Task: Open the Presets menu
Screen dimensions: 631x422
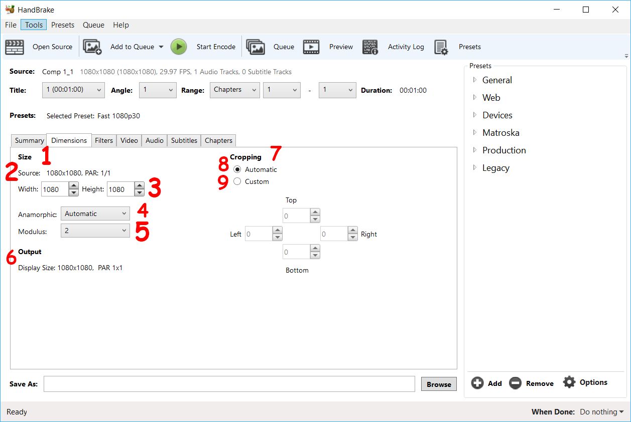Action: click(x=63, y=25)
